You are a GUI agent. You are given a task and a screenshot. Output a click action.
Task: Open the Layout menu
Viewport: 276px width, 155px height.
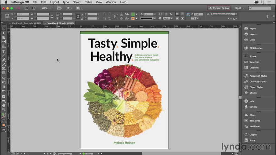[54, 2]
